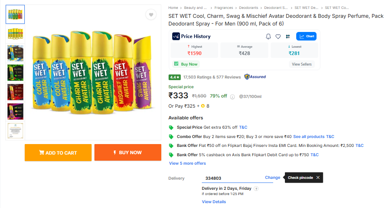Viewport: 385px width, 208px height.
Task: Open View Details for delivery
Action: click(214, 202)
